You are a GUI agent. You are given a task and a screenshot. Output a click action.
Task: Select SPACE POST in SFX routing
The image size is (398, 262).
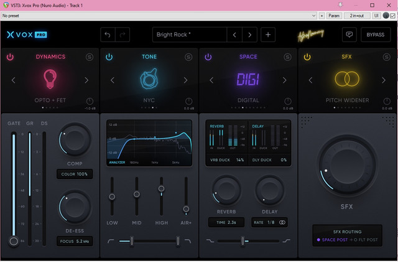click(x=332, y=240)
